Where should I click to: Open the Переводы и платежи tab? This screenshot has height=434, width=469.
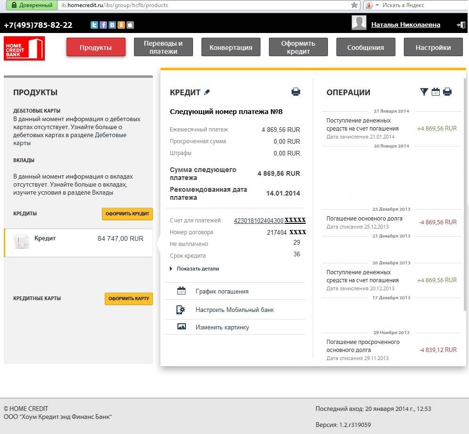click(163, 47)
